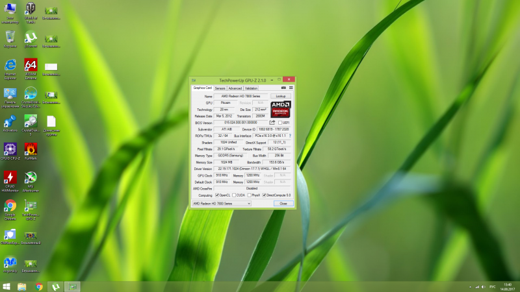Show hidden tray icons arrow
Image resolution: width=520 pixels, height=292 pixels.
pyautogui.click(x=470, y=287)
